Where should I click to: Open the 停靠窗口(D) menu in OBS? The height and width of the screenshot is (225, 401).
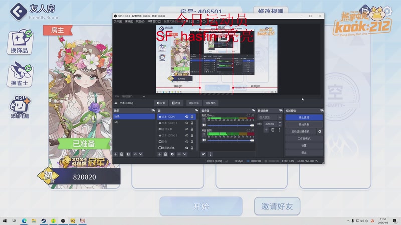pyautogui.click(x=154, y=21)
